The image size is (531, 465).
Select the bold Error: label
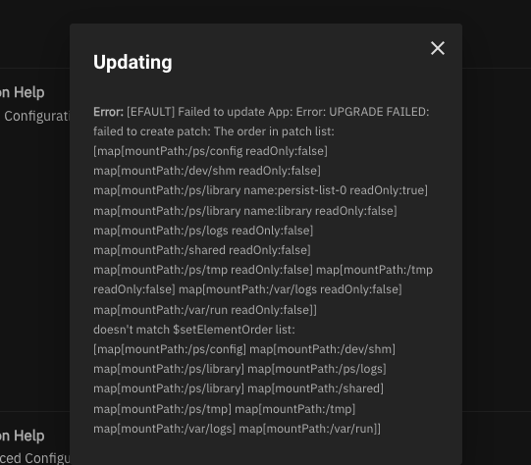[108, 112]
